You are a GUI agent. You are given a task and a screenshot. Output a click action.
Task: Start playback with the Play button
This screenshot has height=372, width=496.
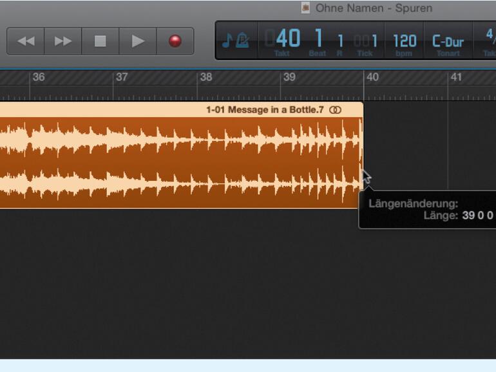coord(138,41)
